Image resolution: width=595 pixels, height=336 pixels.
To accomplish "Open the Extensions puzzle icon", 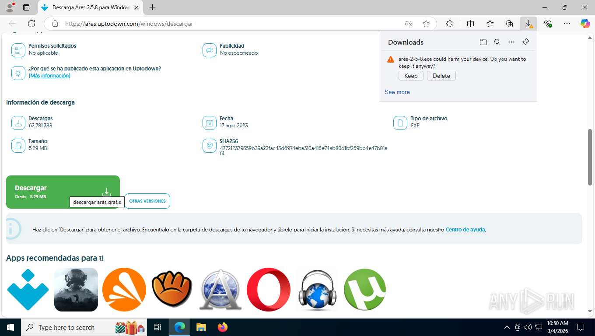I will click(x=449, y=24).
